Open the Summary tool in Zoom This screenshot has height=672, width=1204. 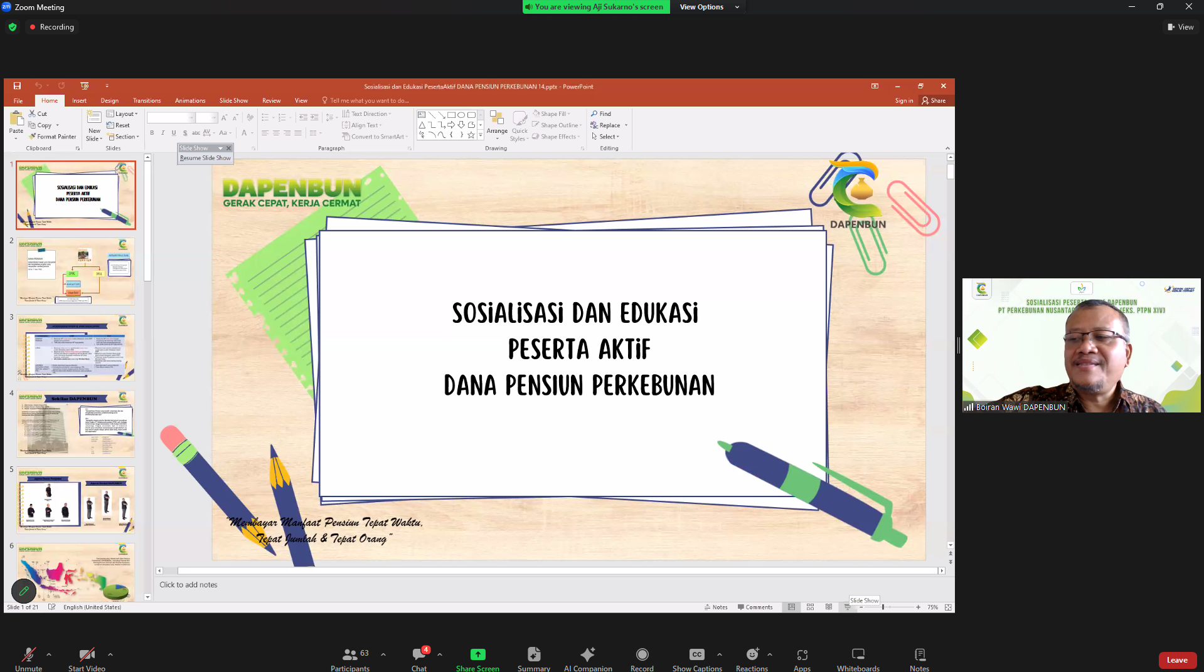coord(534,659)
